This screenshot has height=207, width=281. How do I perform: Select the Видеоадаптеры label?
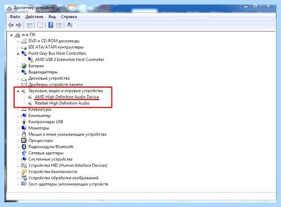point(43,72)
